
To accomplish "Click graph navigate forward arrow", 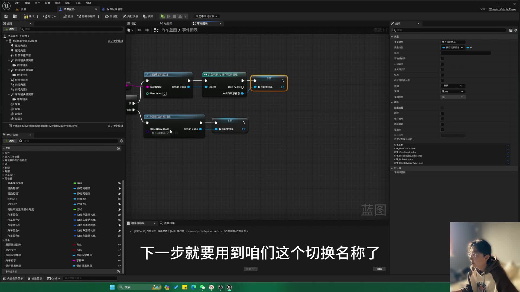I will (x=147, y=30).
